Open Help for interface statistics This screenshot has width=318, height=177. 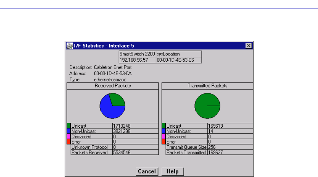tap(173, 171)
